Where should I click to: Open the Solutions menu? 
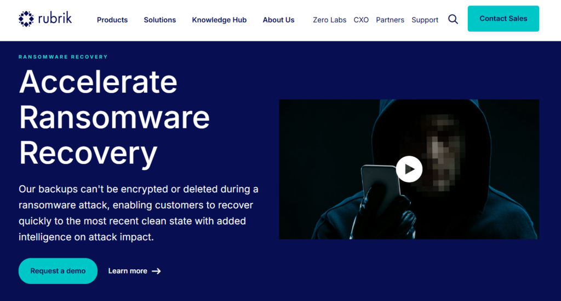tap(160, 20)
